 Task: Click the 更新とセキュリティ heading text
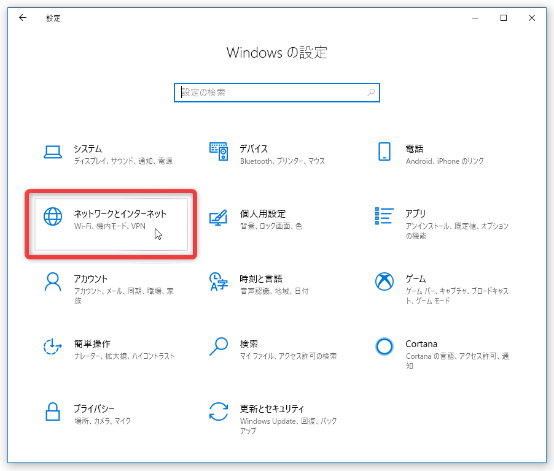click(271, 408)
